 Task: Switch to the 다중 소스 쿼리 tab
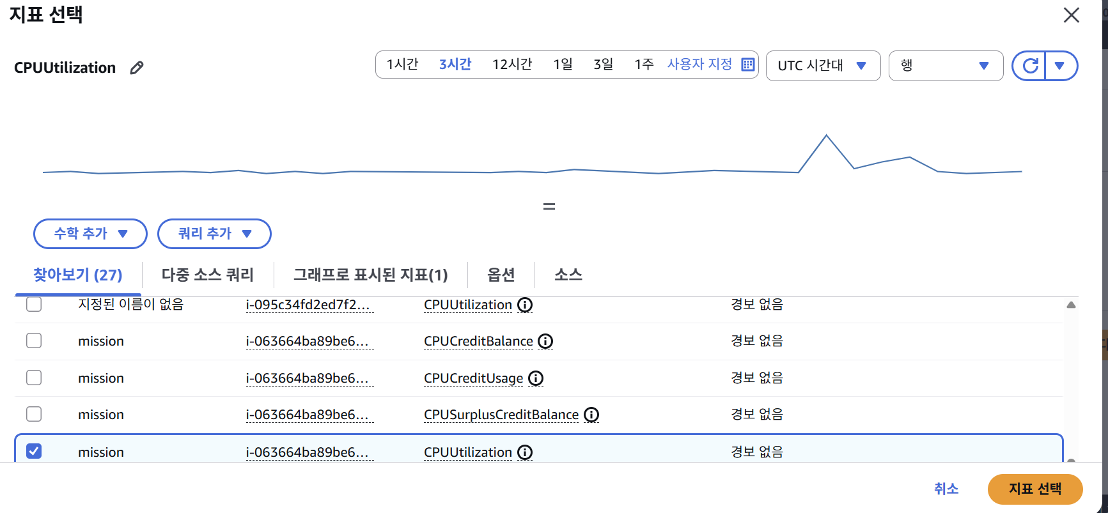207,275
